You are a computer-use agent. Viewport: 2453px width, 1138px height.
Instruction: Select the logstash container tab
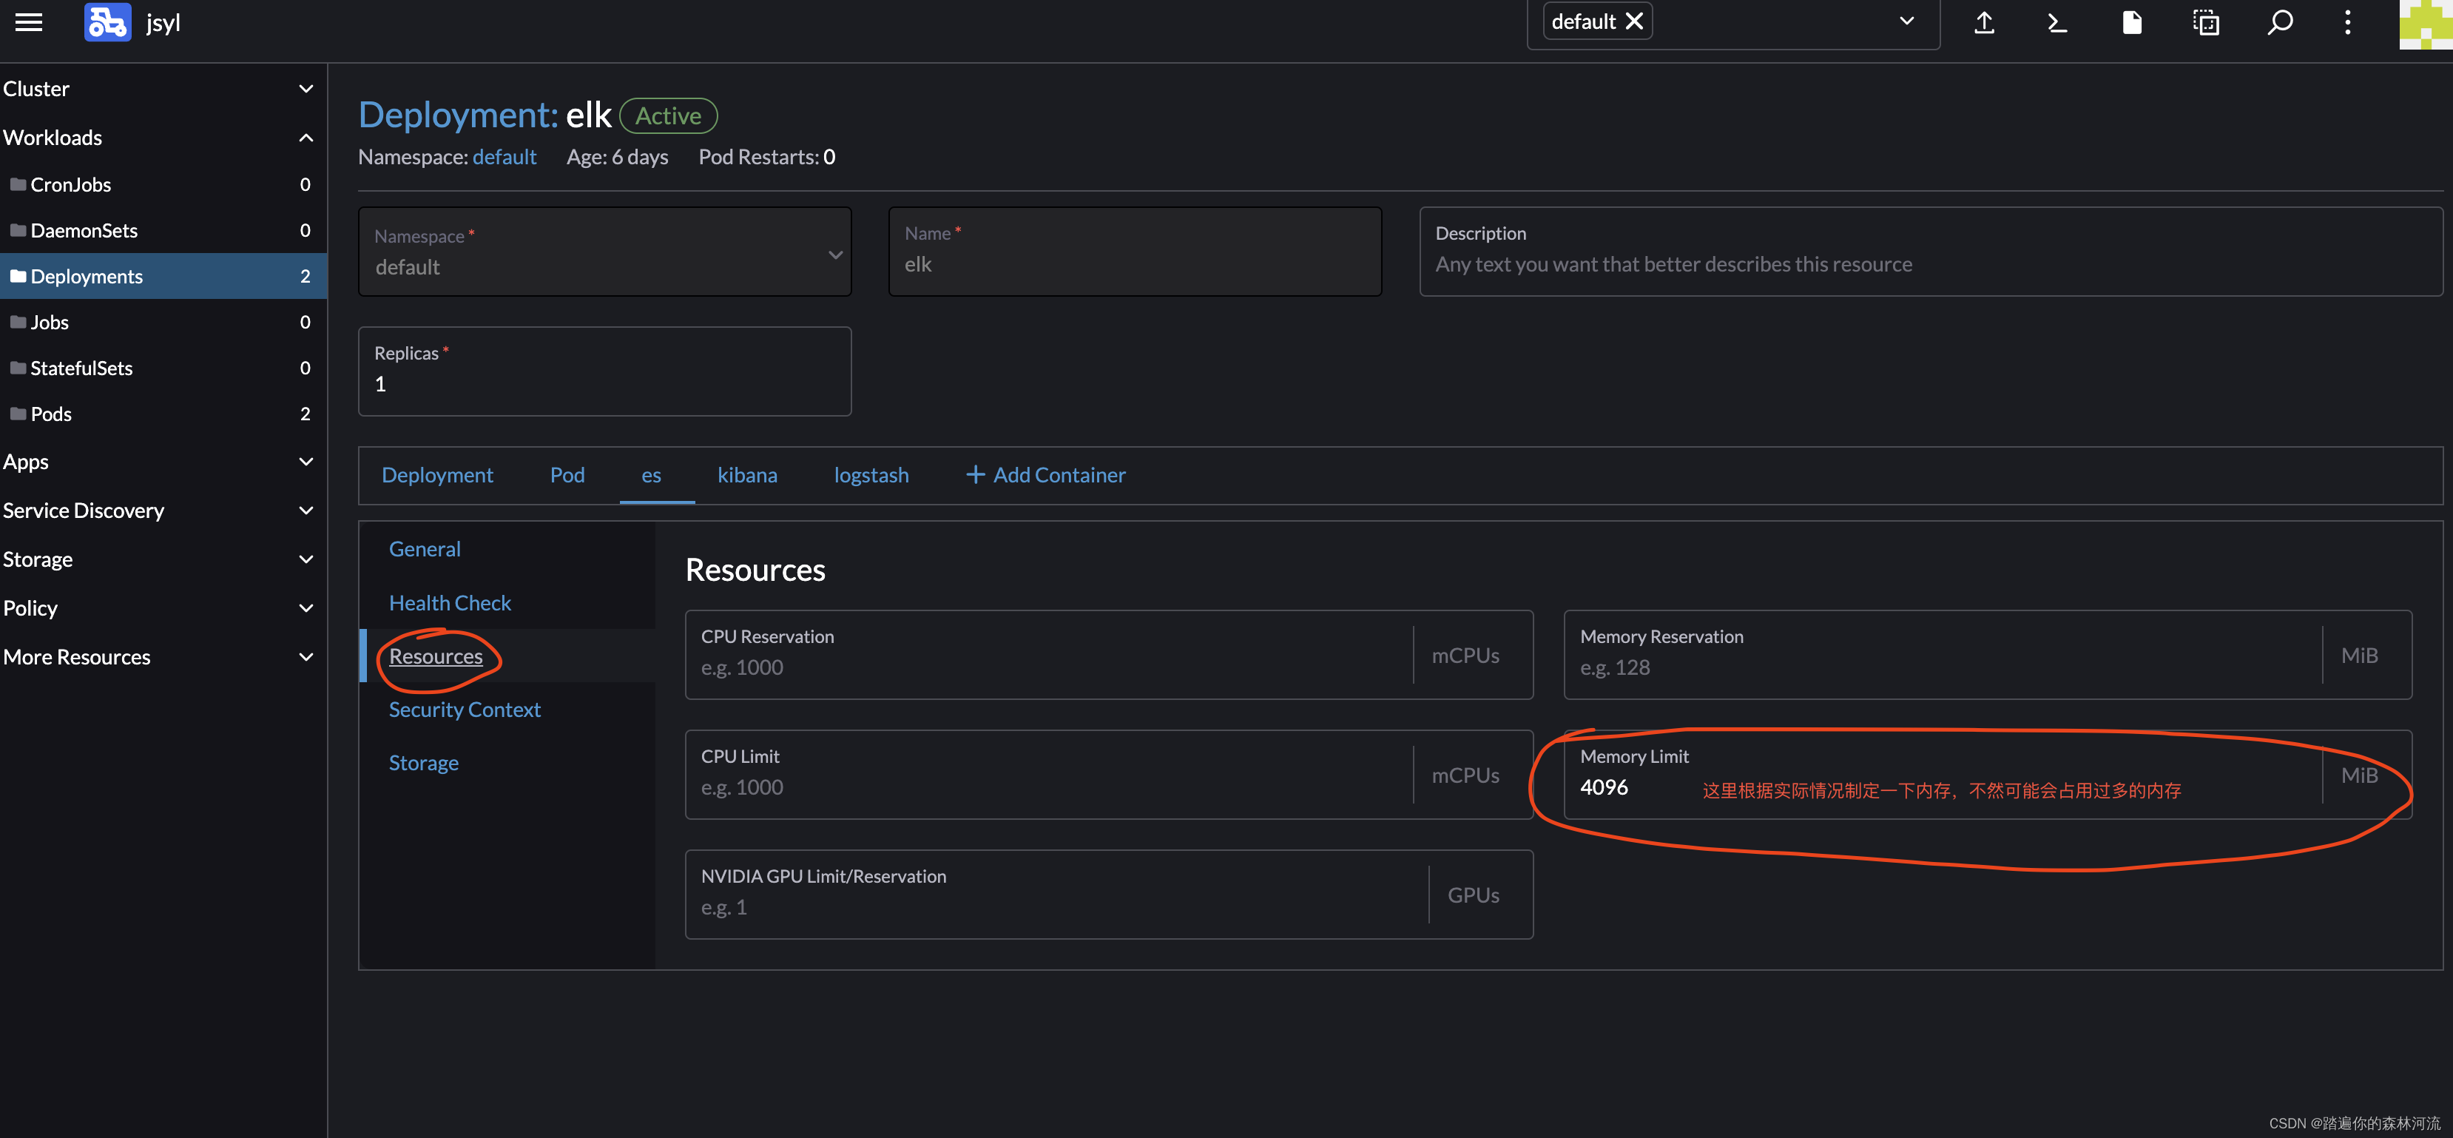pyautogui.click(x=871, y=473)
